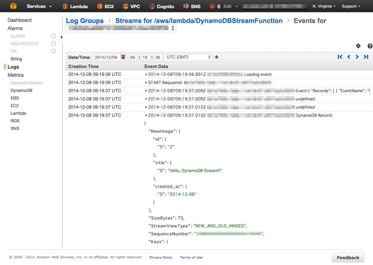Open the UTC (GMT) timezone dropdown
The width and height of the screenshot is (373, 265).
coord(188,57)
